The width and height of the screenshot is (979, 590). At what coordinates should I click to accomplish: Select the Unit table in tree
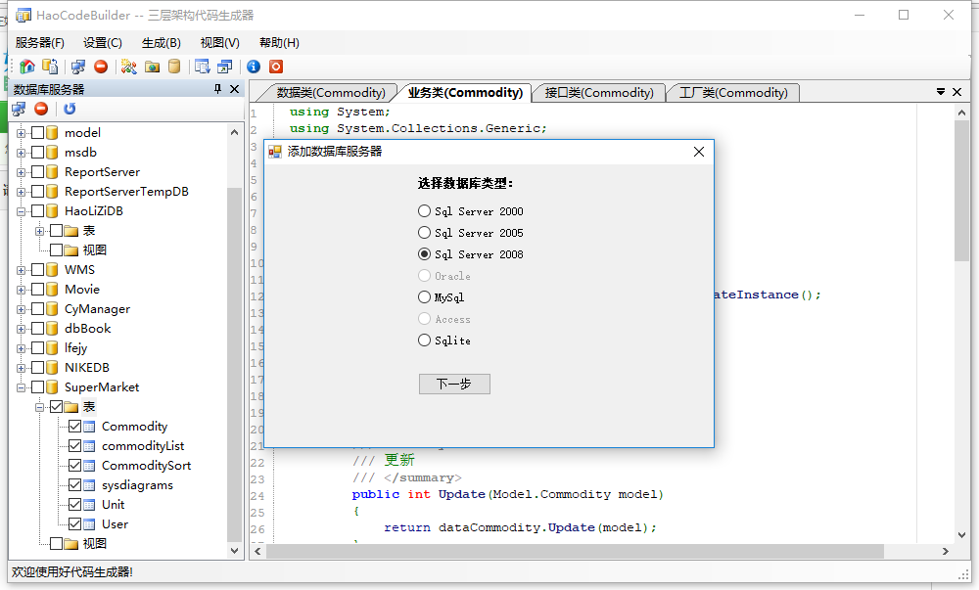tap(113, 505)
